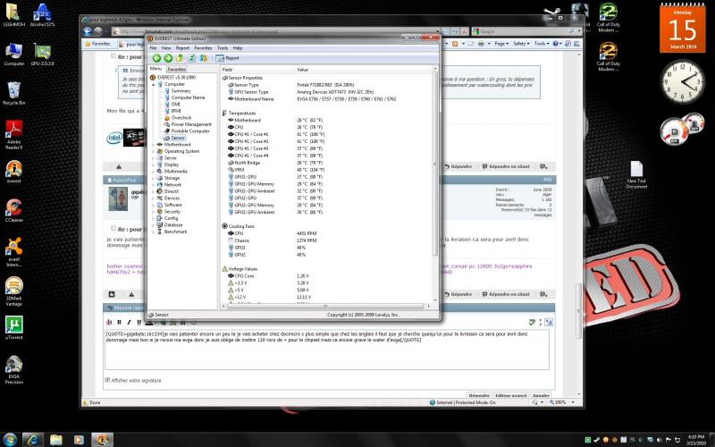Click the green Back arrow in EVEREST toolbar
This screenshot has width=715, height=447.
coord(156,57)
